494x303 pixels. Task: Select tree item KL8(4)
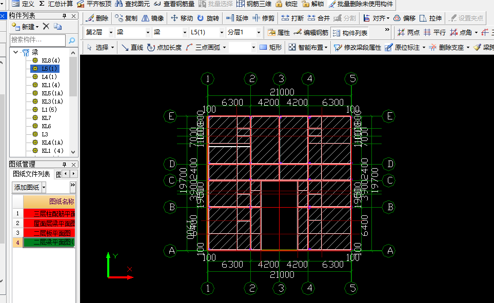click(50, 60)
